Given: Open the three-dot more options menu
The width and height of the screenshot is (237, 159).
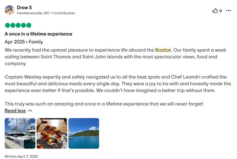Looking at the screenshot, I should [228, 11].
